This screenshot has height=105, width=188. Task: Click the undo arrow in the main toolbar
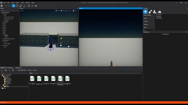point(6,6)
